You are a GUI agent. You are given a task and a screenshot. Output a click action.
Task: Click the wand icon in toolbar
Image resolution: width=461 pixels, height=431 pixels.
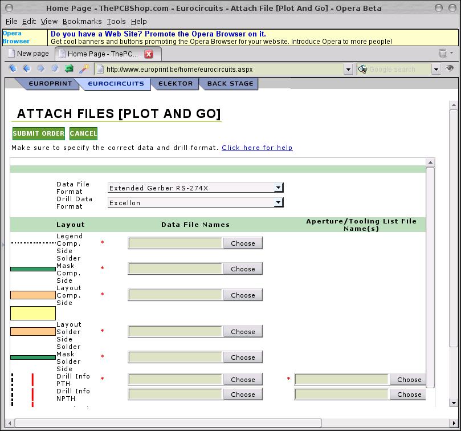click(84, 69)
